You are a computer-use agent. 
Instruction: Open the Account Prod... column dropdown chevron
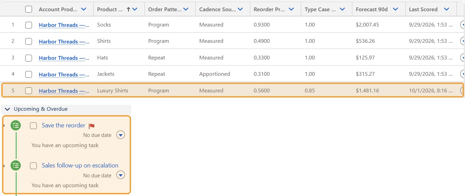(x=83, y=10)
